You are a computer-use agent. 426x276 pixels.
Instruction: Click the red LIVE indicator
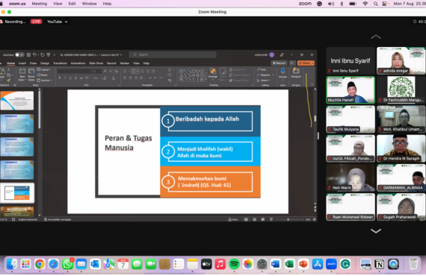point(36,22)
